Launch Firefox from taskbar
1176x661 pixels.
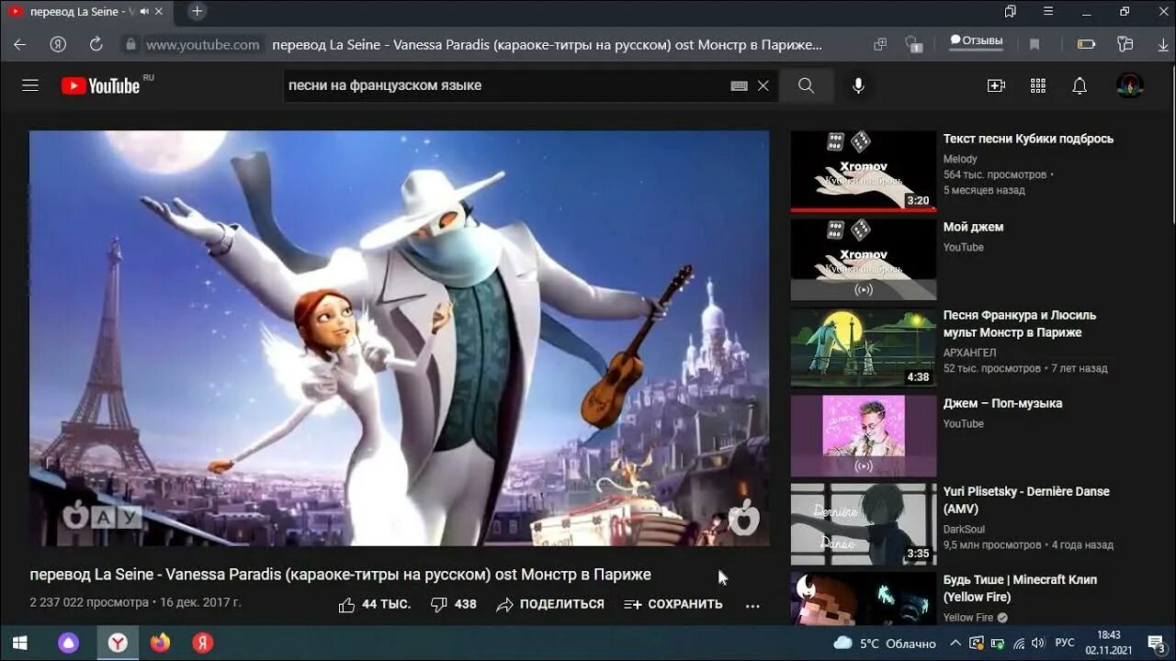pos(161,643)
